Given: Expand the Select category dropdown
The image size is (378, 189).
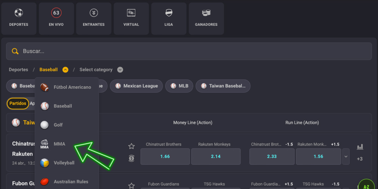Looking at the screenshot, I should (120, 70).
